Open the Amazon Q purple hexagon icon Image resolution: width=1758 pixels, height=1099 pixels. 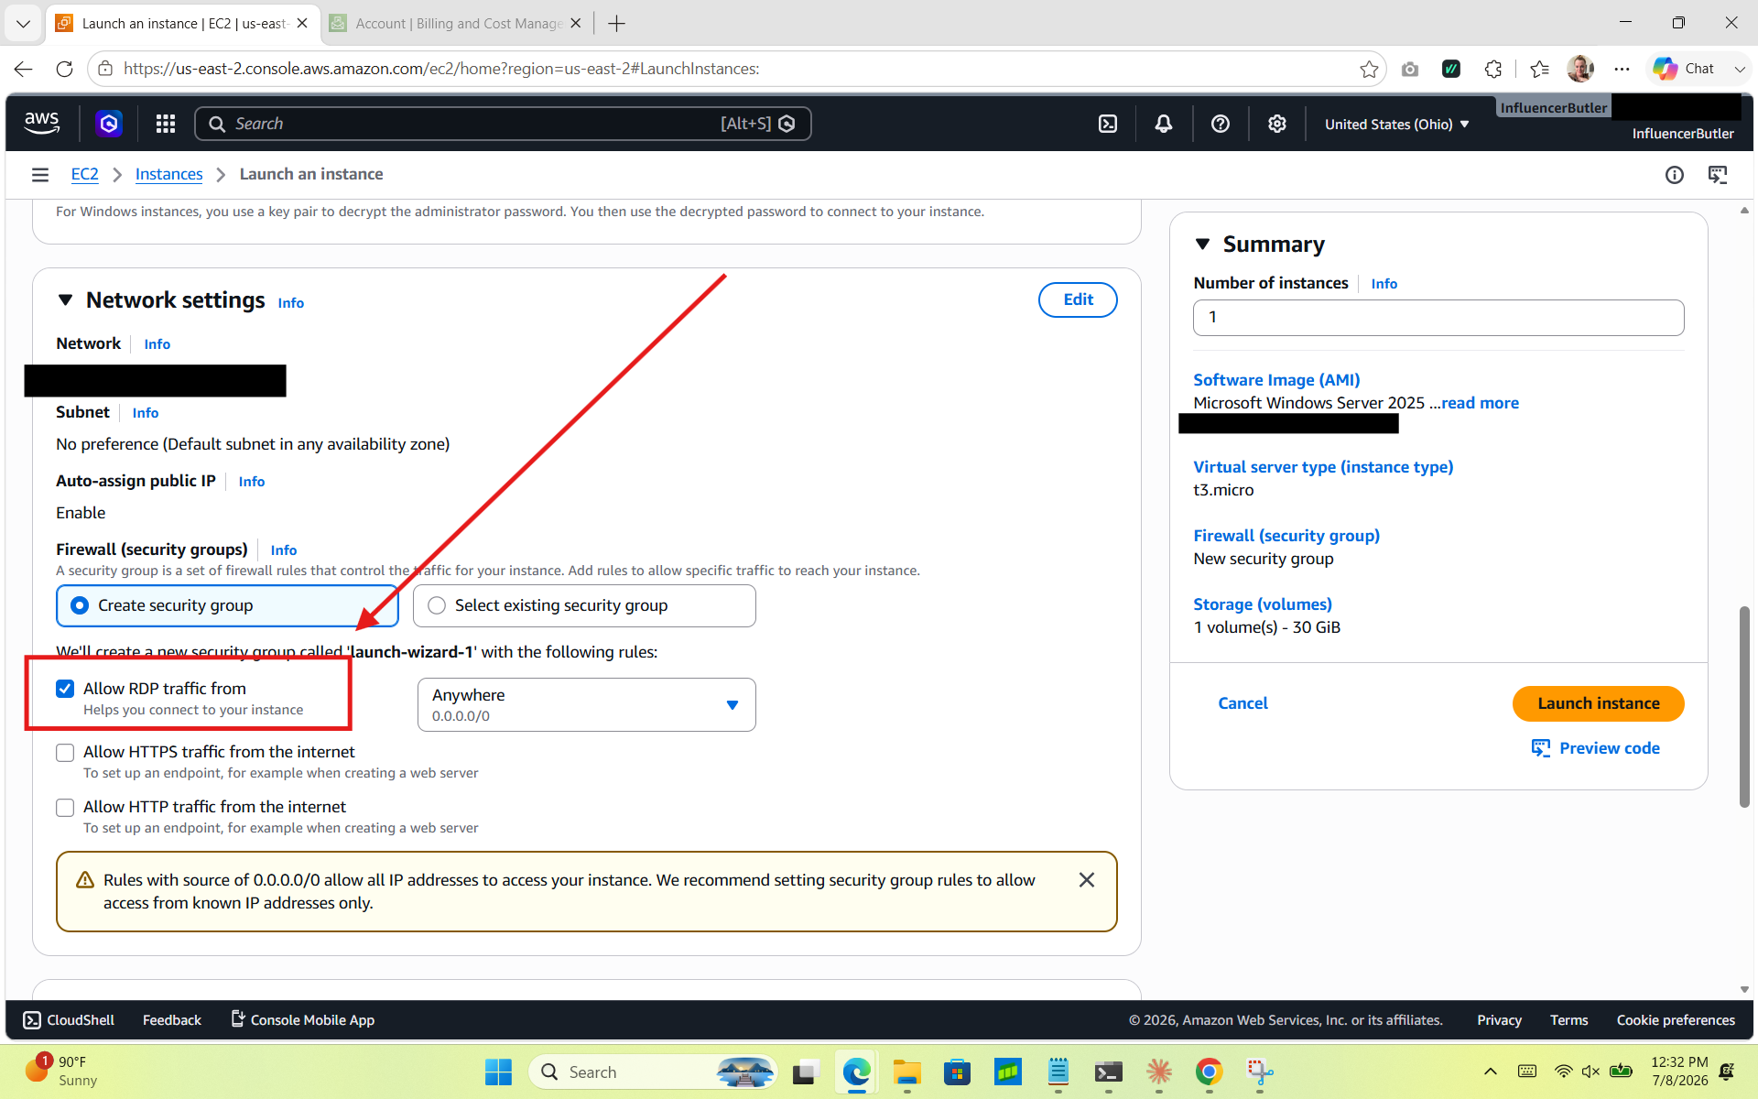109,124
